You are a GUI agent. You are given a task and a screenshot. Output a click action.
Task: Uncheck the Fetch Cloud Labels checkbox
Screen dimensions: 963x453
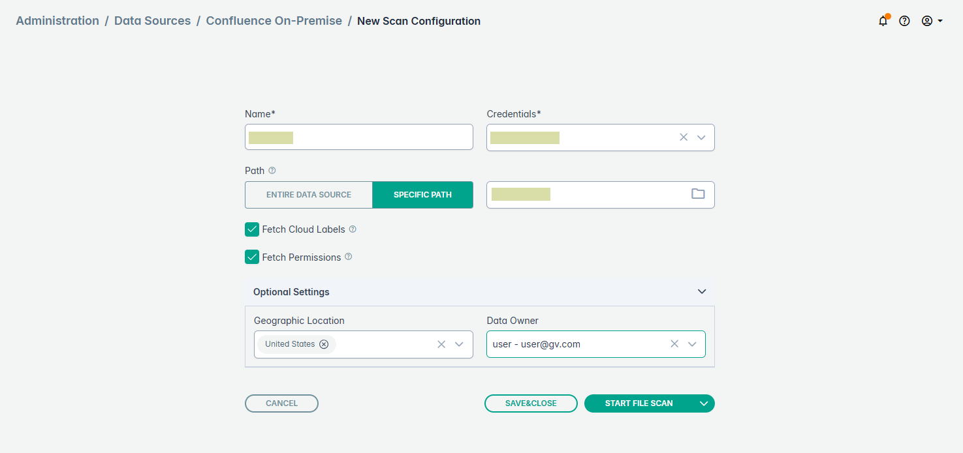(252, 229)
